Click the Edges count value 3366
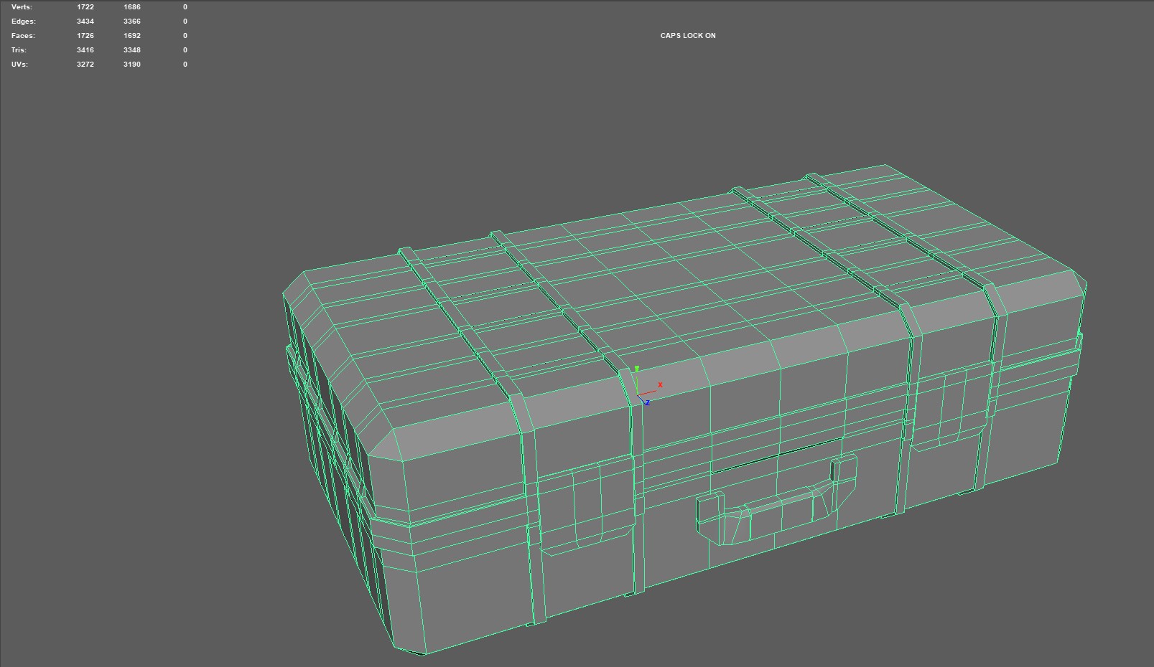The height and width of the screenshot is (667, 1154). (x=132, y=22)
